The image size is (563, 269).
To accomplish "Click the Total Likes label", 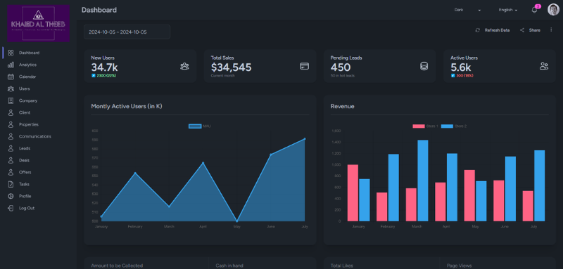I will click(x=342, y=265).
